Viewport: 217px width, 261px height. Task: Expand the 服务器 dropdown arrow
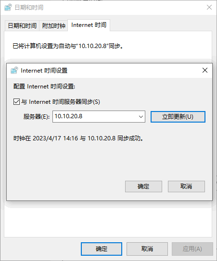click(141, 117)
